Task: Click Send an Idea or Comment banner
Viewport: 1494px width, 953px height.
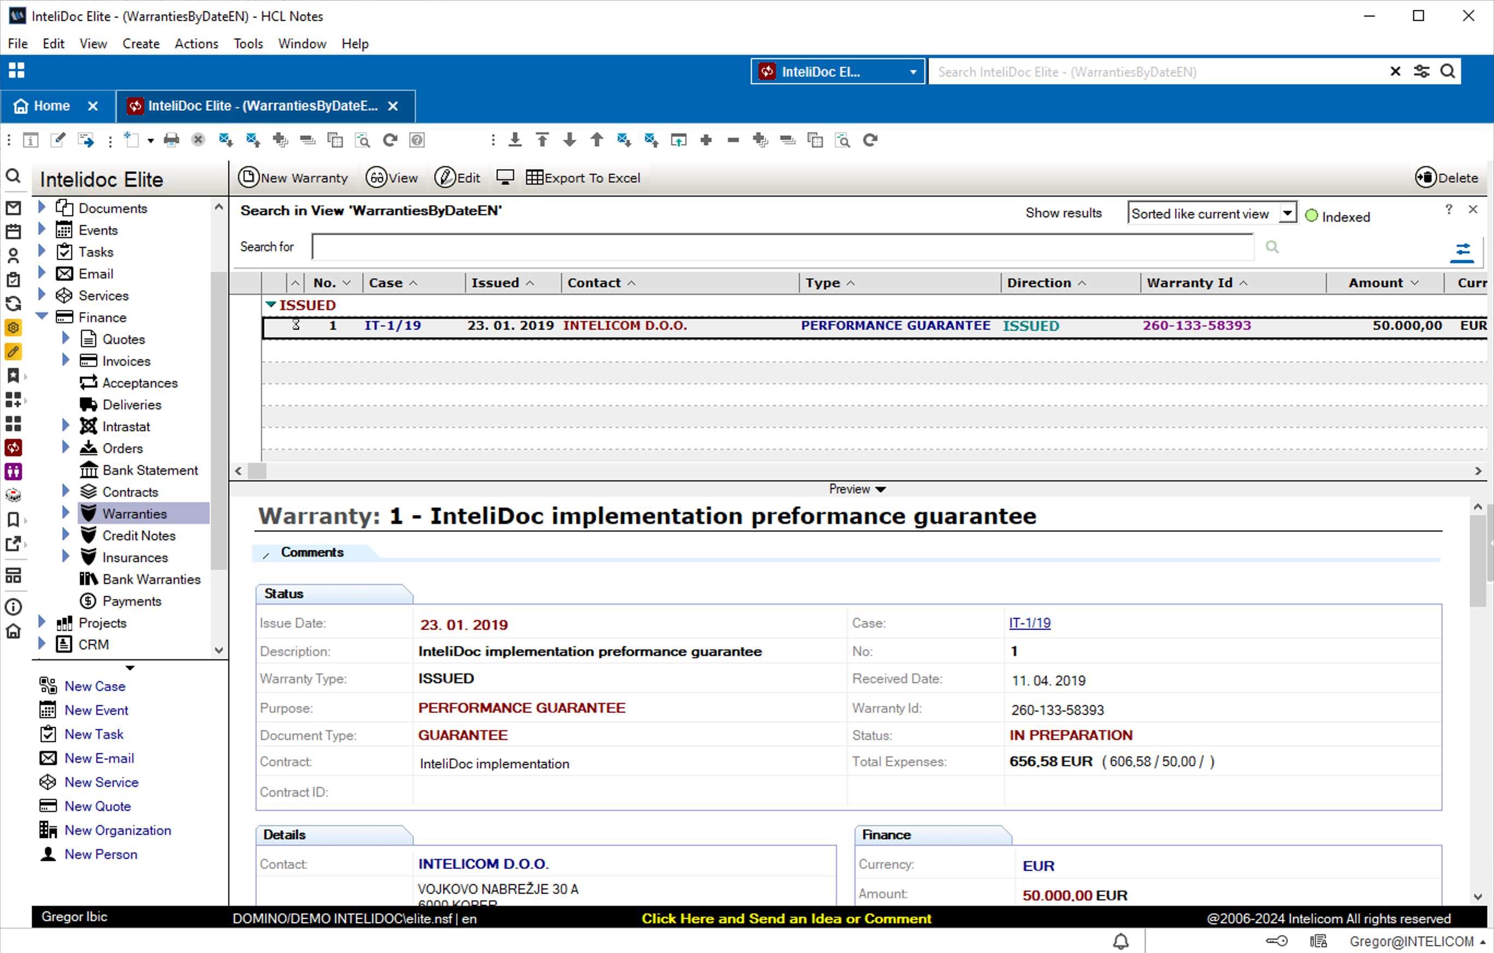Action: pyautogui.click(x=786, y=918)
